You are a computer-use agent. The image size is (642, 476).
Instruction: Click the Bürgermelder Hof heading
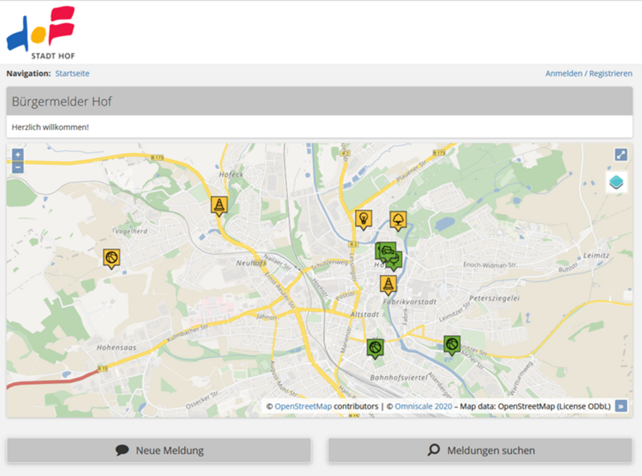pyautogui.click(x=62, y=102)
